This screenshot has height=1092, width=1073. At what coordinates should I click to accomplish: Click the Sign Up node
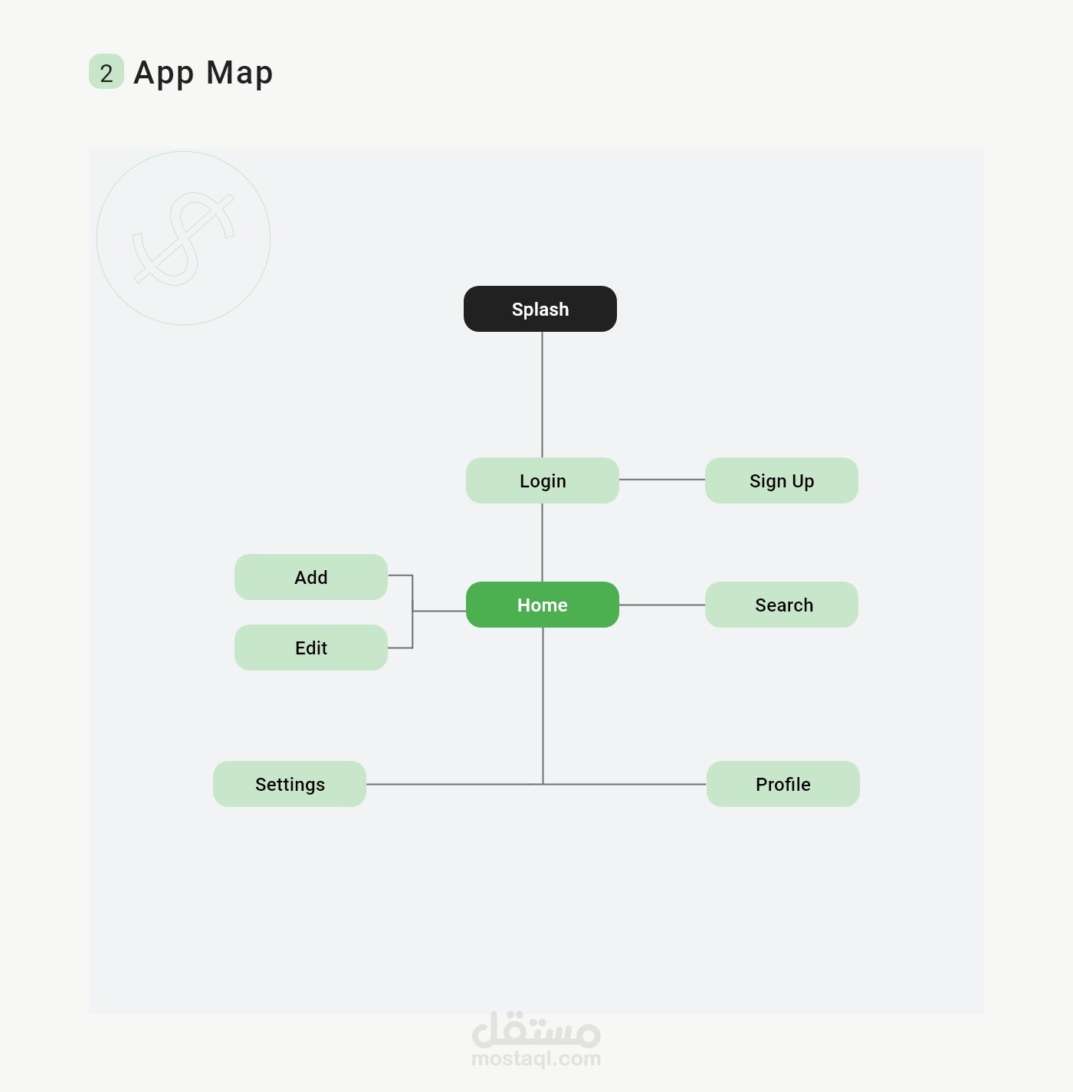pyautogui.click(x=782, y=480)
